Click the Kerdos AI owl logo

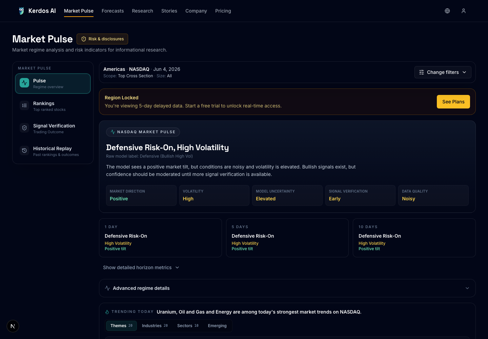coord(21,11)
